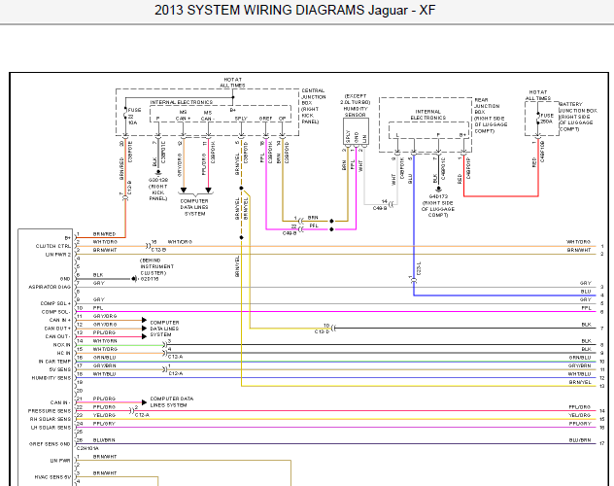
Task: Click the "YEL/ORG" wire label at pin 23
Action: point(105,415)
